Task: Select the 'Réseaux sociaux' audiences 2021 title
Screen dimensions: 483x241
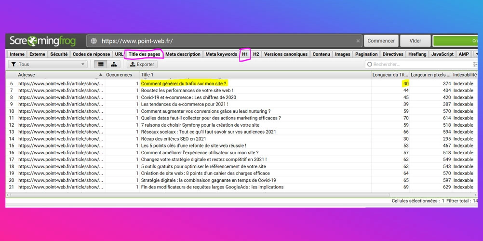Action: (209, 132)
